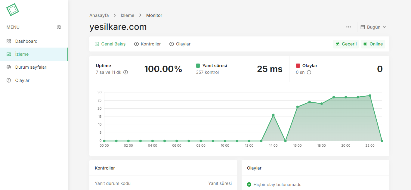The image size is (411, 190).
Task: Click the green square app logo
Action: 12,10
